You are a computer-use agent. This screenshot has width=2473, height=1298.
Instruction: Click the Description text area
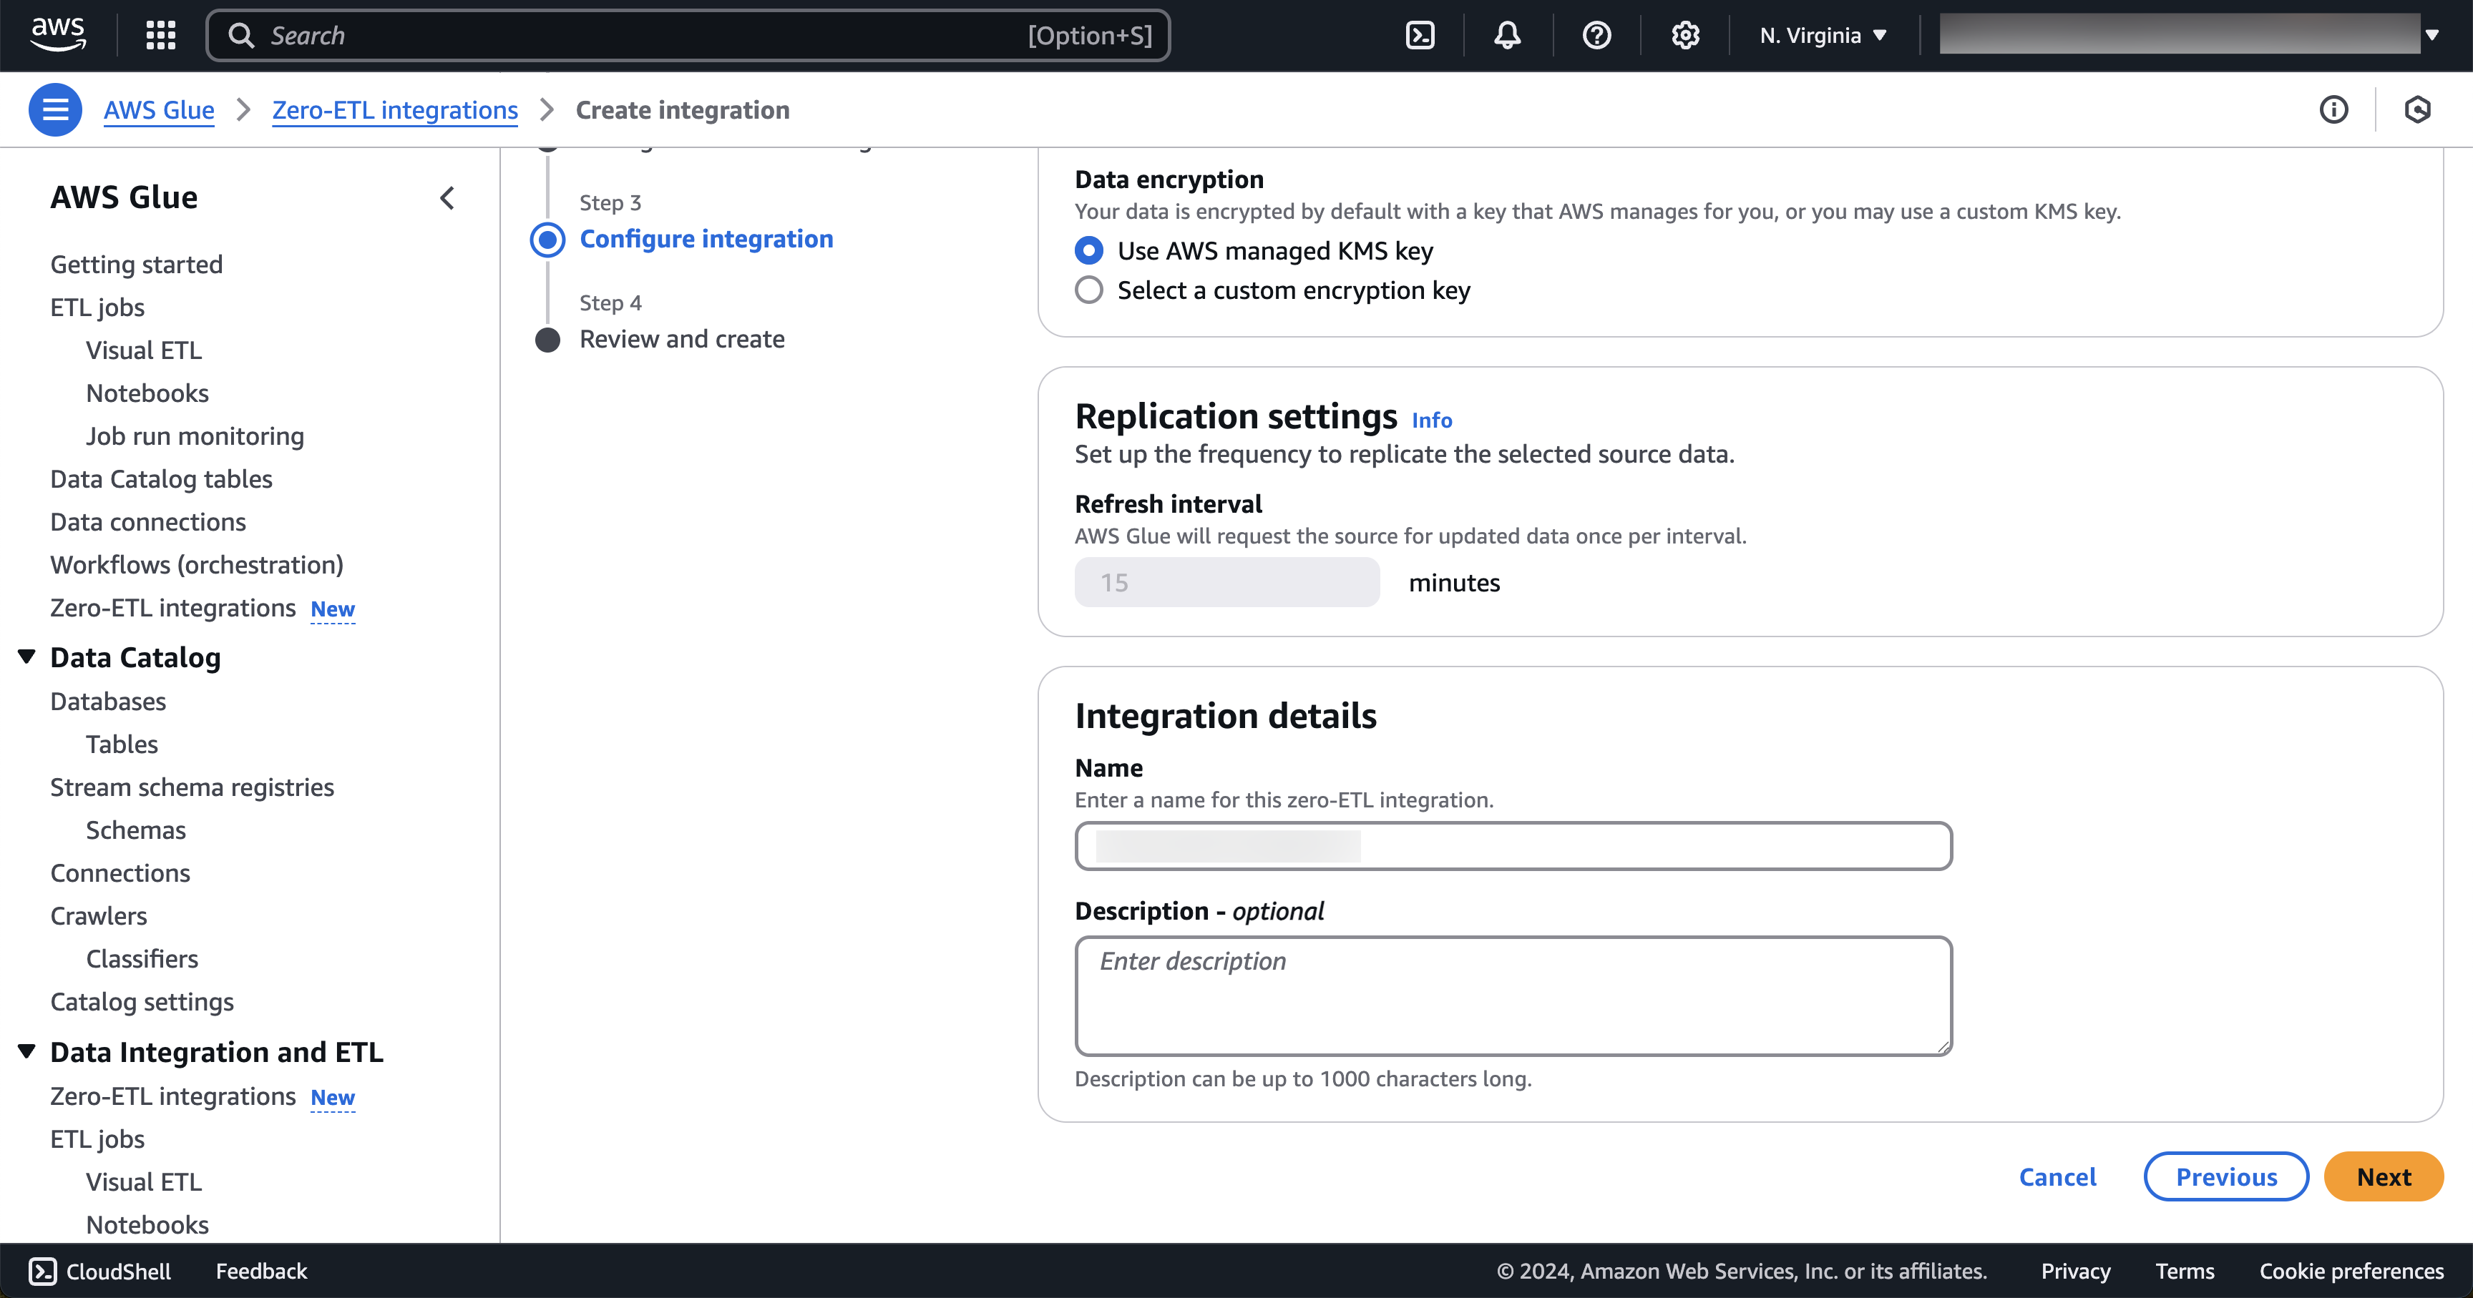point(1513,995)
